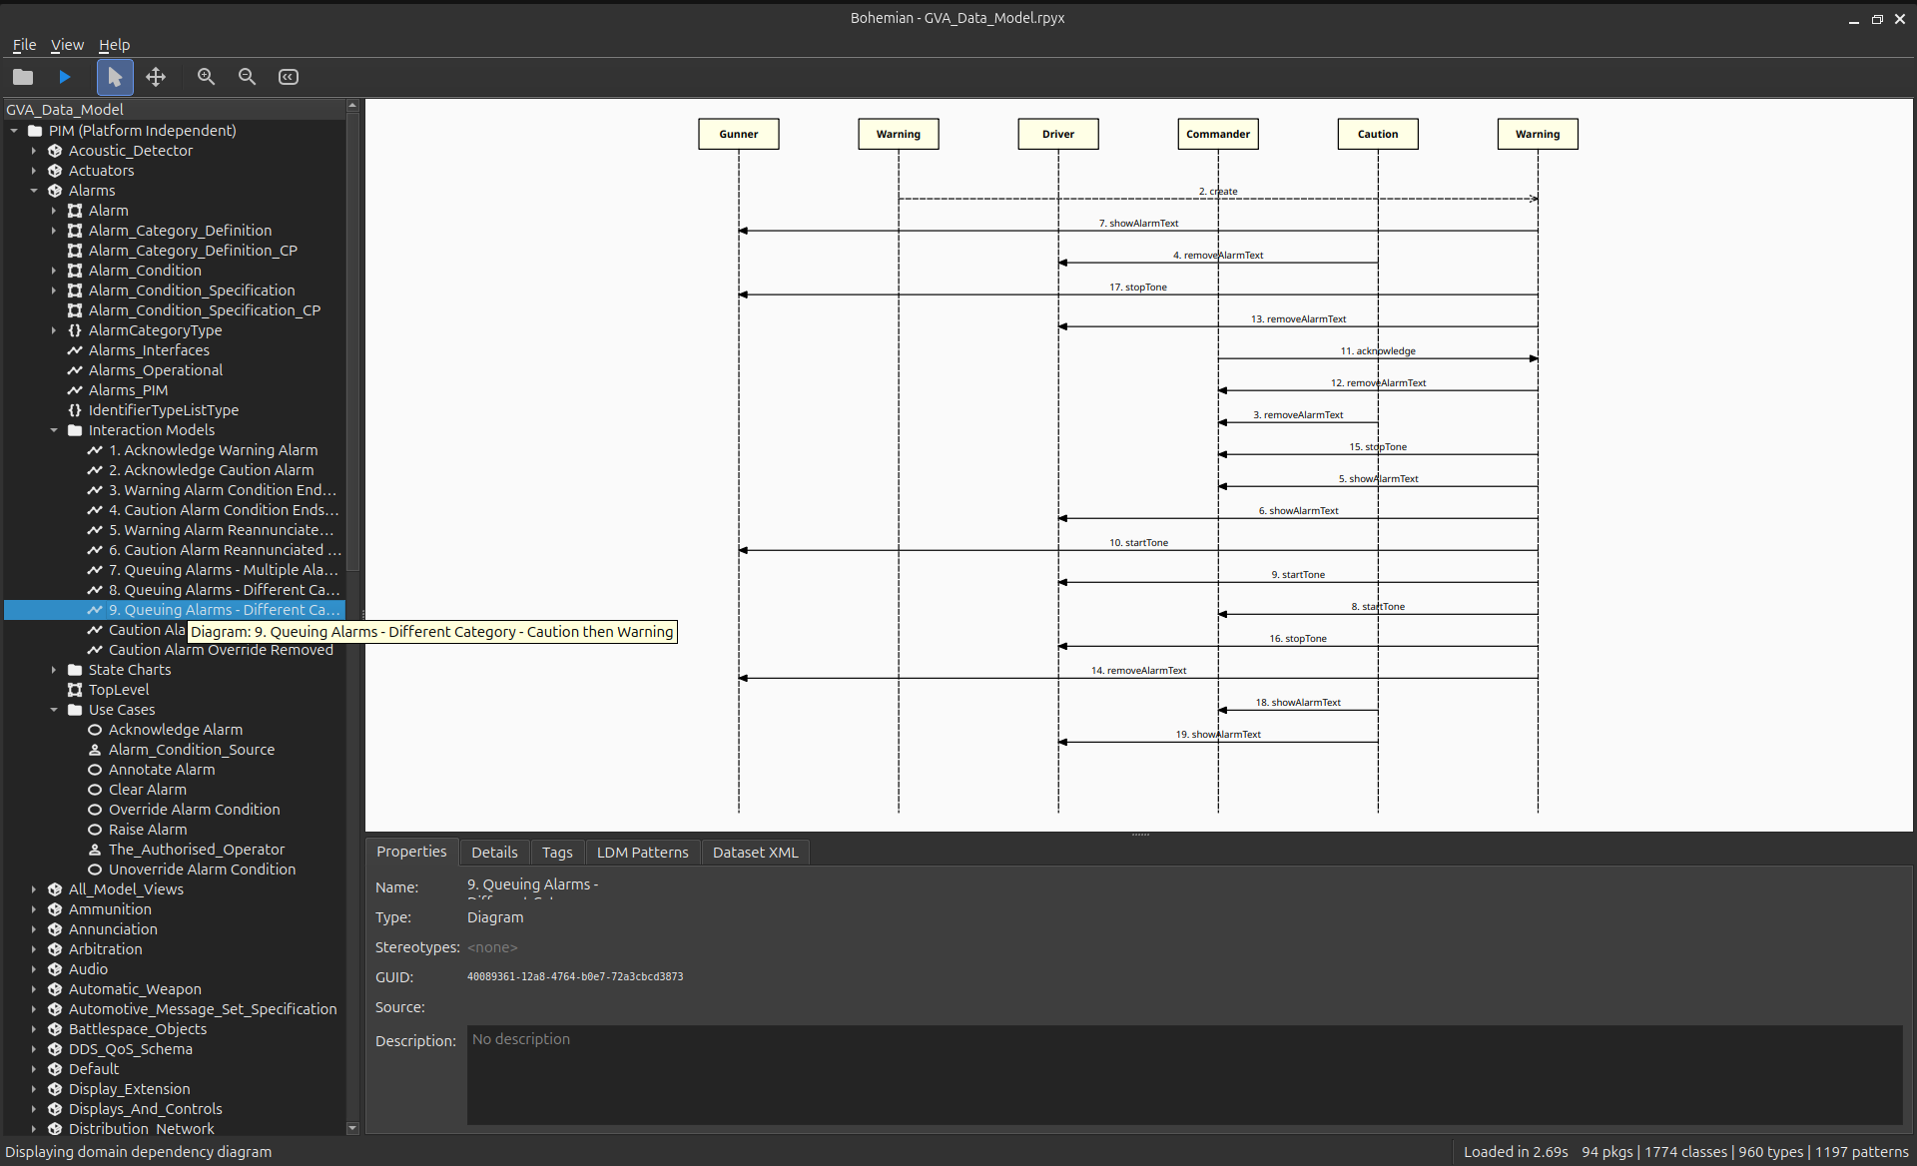Zoom in on the sequence diagram
Image resolution: width=1917 pixels, height=1166 pixels.
[x=206, y=77]
